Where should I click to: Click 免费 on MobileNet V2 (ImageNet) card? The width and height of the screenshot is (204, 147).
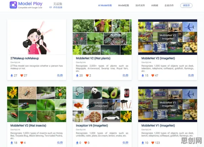tap(191, 75)
